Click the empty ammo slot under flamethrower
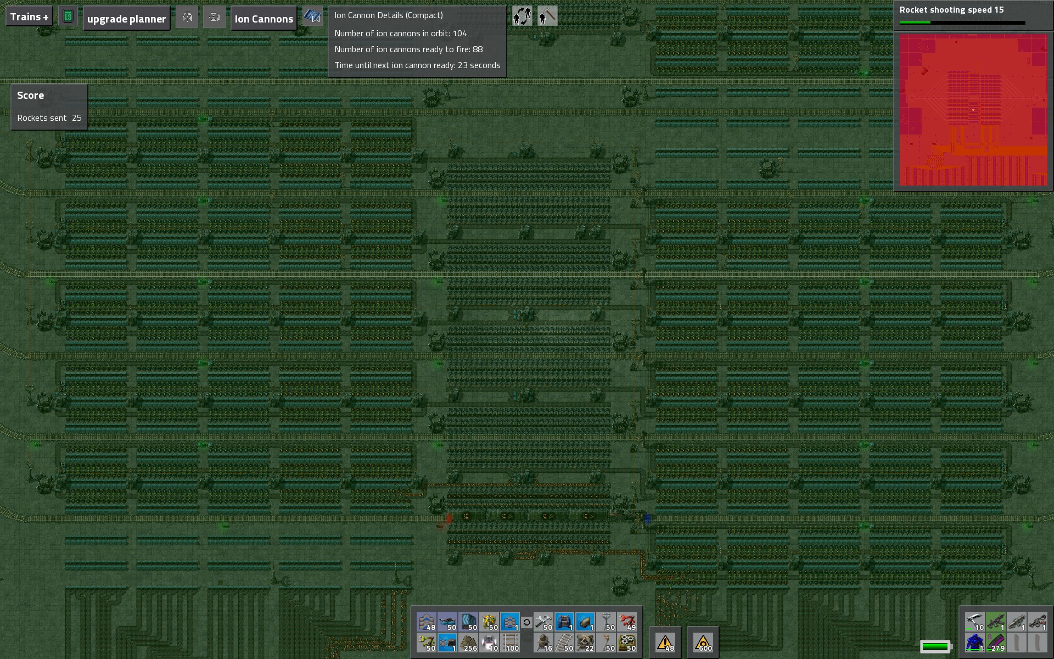 (1037, 643)
